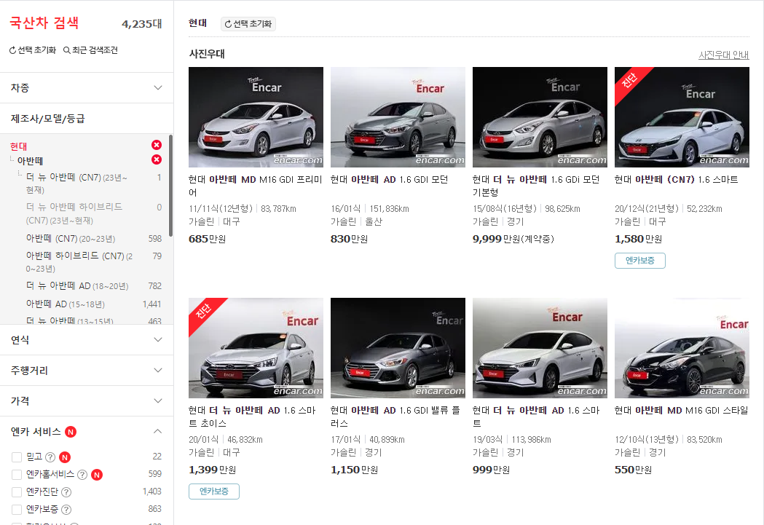
Task: Click 선택 초기화 button next to 현대 heading
Action: tap(248, 24)
